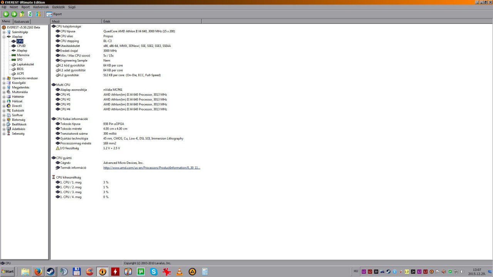Image resolution: width=493 pixels, height=277 pixels.
Task: Switch to the Menü tab
Action: click(6, 22)
